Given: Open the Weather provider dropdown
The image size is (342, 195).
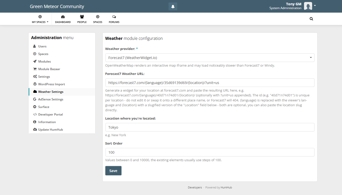Looking at the screenshot, I should click(210, 58).
